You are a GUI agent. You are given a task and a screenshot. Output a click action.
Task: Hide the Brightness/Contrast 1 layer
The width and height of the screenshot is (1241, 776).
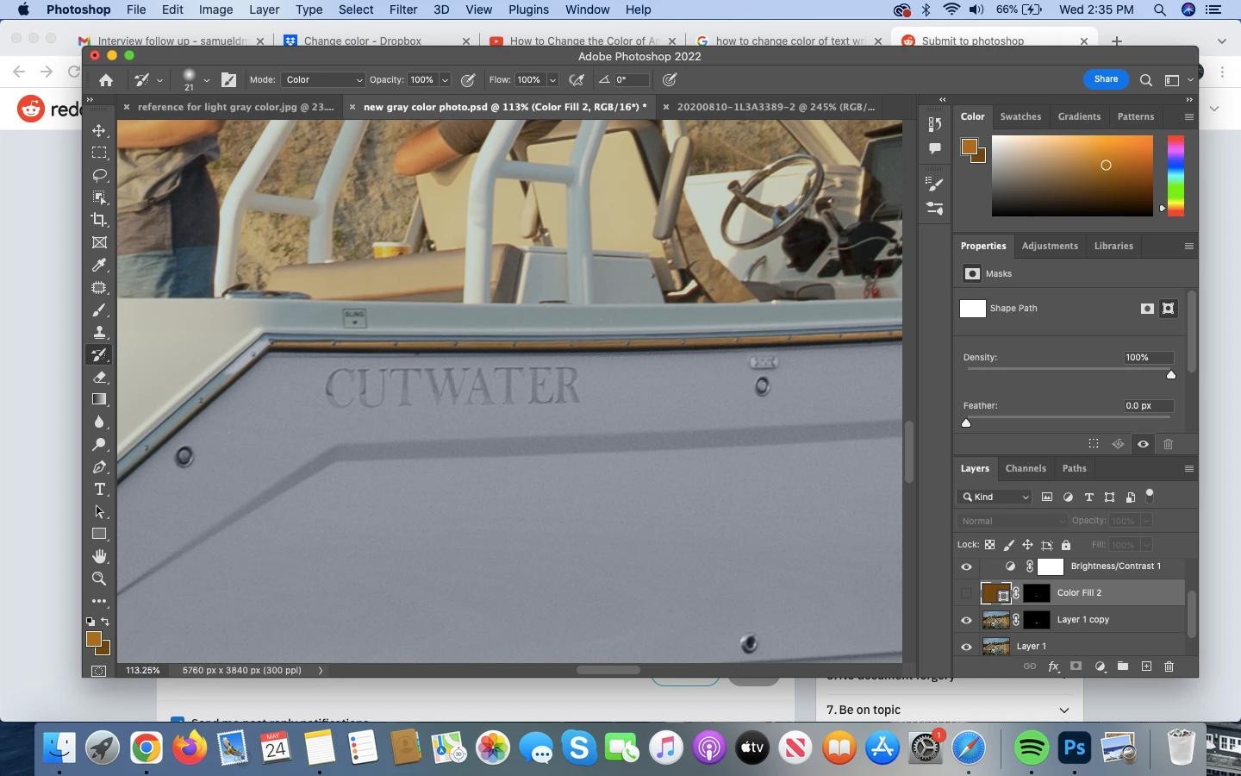click(966, 567)
